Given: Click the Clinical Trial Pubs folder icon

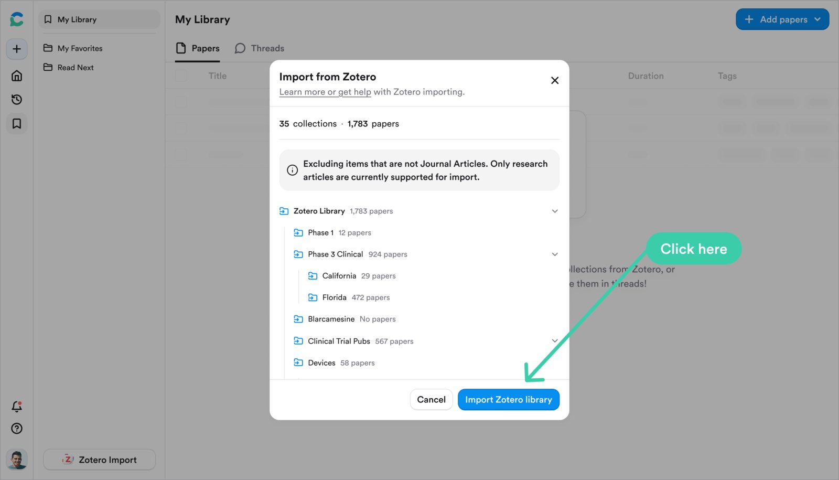Looking at the screenshot, I should coord(298,341).
